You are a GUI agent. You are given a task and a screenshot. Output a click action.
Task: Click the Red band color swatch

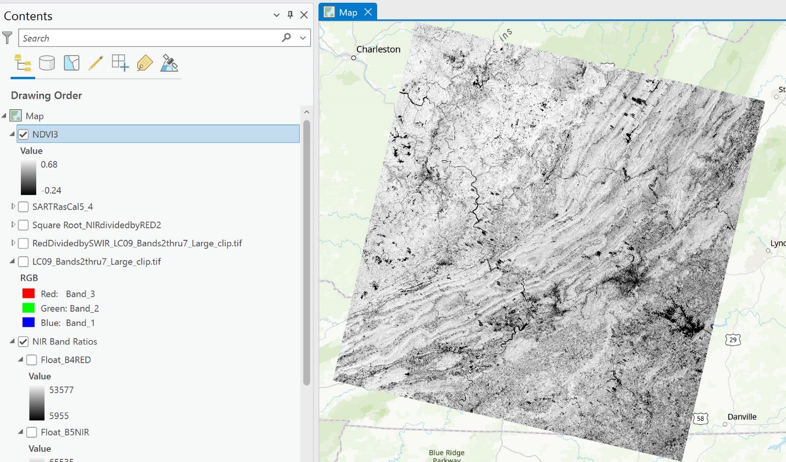point(29,294)
